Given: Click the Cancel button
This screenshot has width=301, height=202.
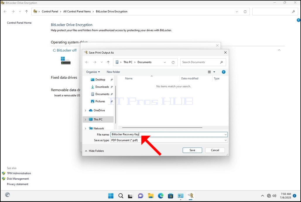Looking at the screenshot, I should pos(215,150).
